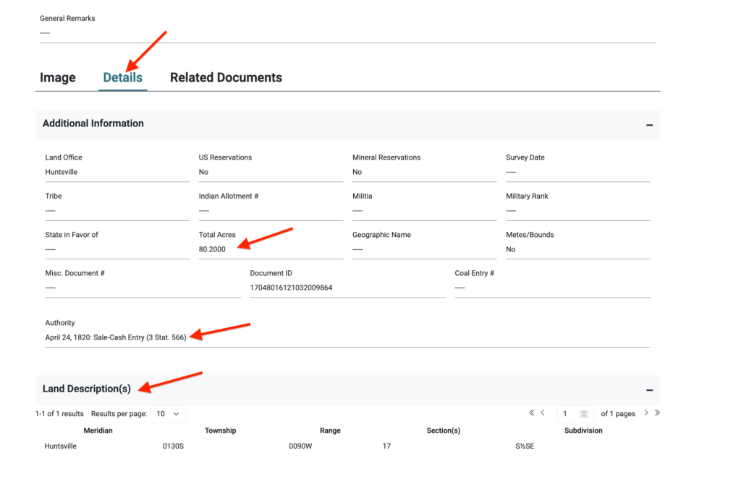Select the Details tab
Image resolution: width=741 pixels, height=484 pixels.
[123, 77]
